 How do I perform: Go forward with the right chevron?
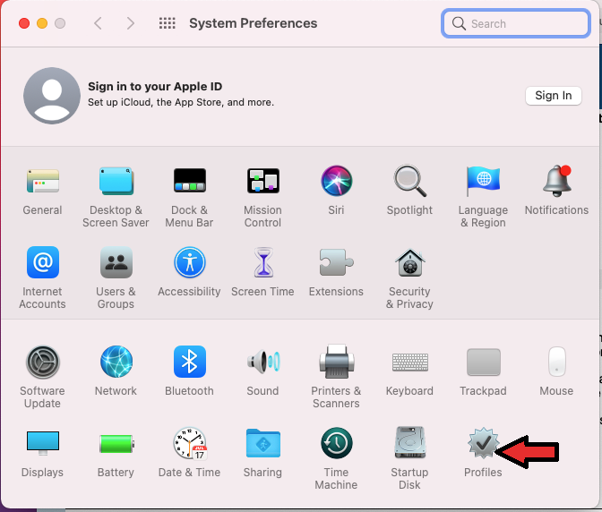coord(131,23)
